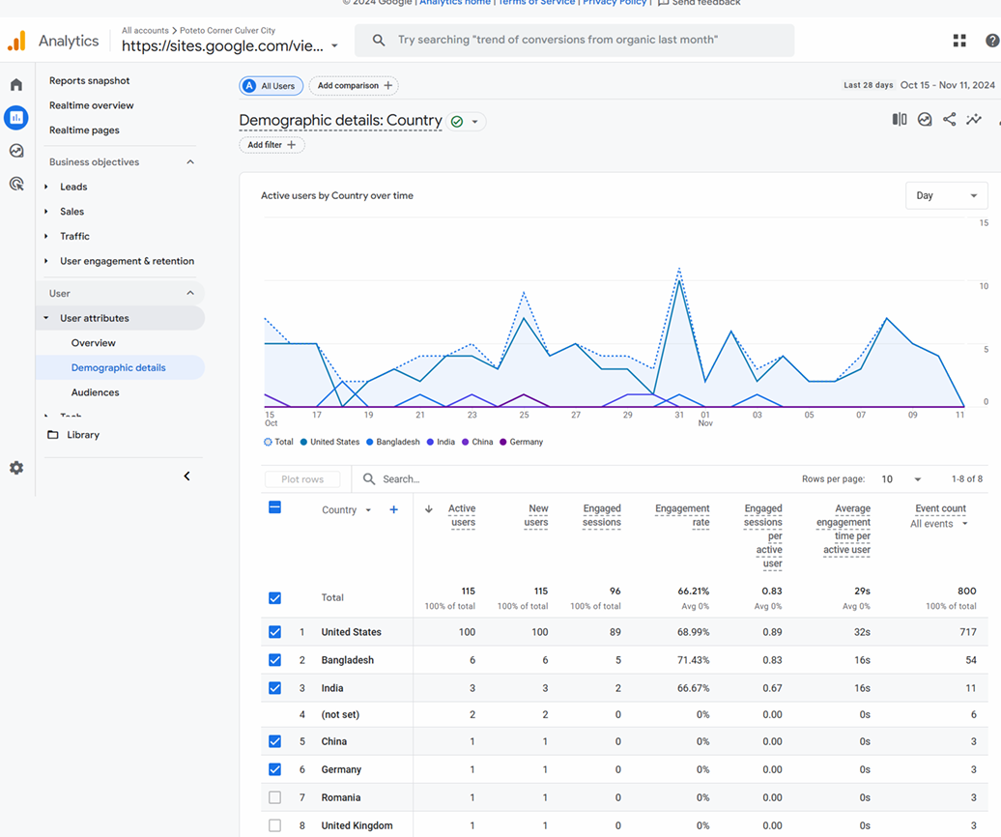Open the Insights sparkline icon

(974, 120)
